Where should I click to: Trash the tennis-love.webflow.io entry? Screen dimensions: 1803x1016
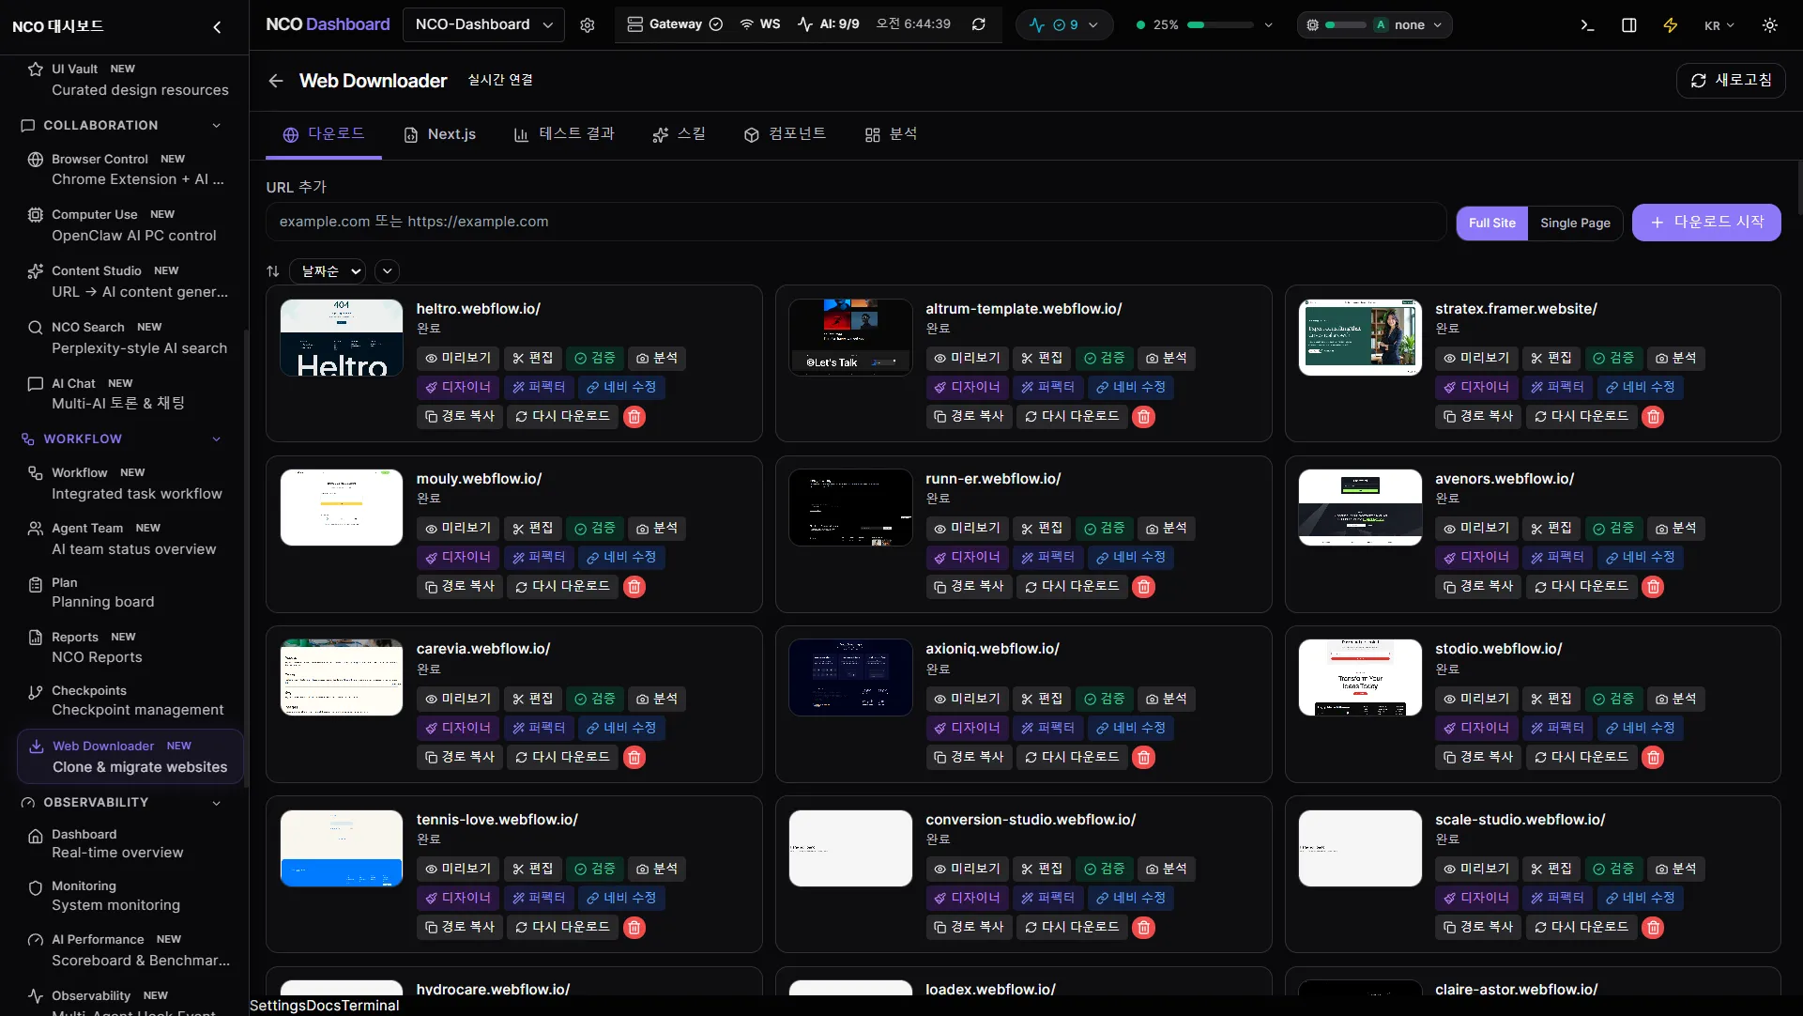pos(634,928)
